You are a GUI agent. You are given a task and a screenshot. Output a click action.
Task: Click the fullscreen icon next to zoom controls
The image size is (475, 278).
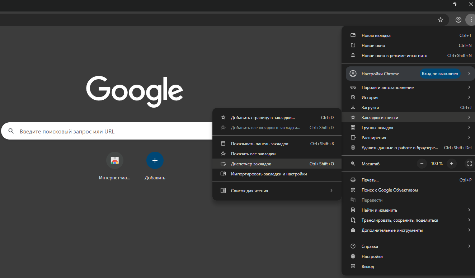coord(469,164)
